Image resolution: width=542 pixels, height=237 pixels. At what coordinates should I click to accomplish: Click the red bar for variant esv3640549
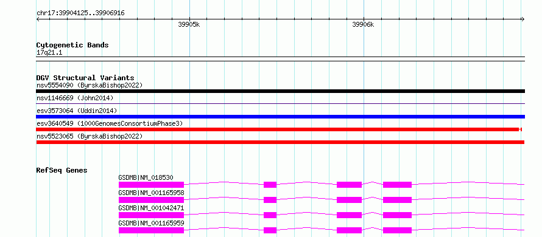[x=279, y=129]
